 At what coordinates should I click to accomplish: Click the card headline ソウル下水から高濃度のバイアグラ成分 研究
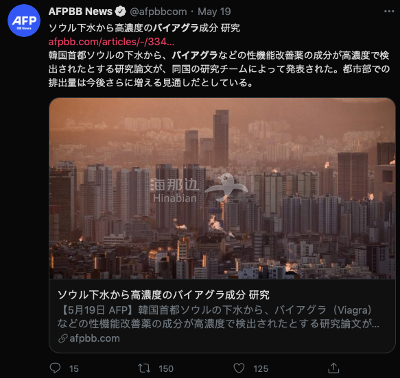coord(163,294)
